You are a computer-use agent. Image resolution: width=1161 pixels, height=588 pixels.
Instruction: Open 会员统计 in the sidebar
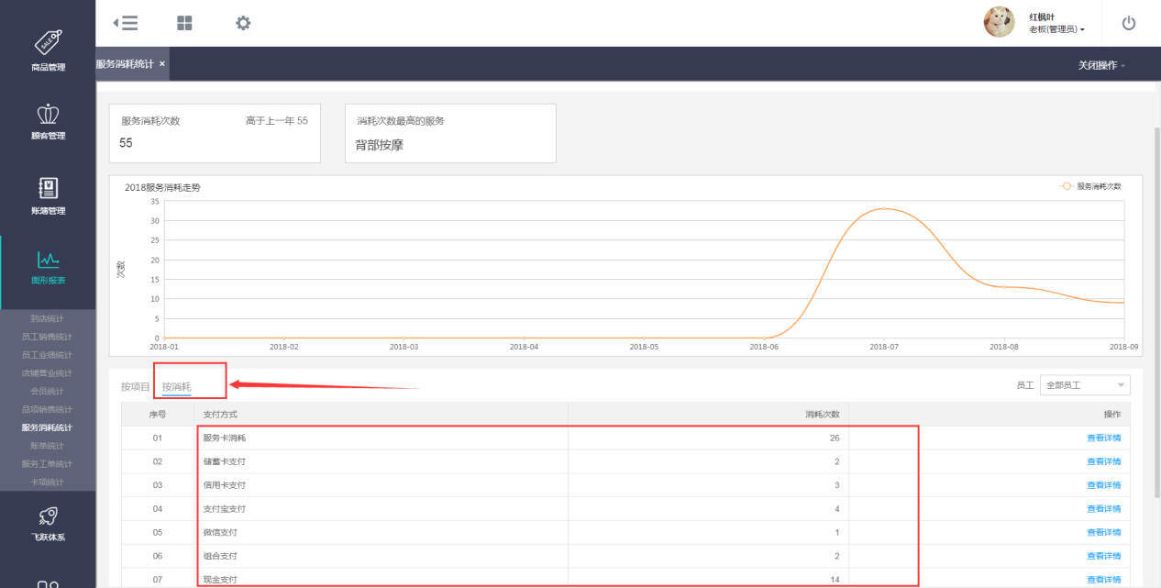pyautogui.click(x=47, y=391)
